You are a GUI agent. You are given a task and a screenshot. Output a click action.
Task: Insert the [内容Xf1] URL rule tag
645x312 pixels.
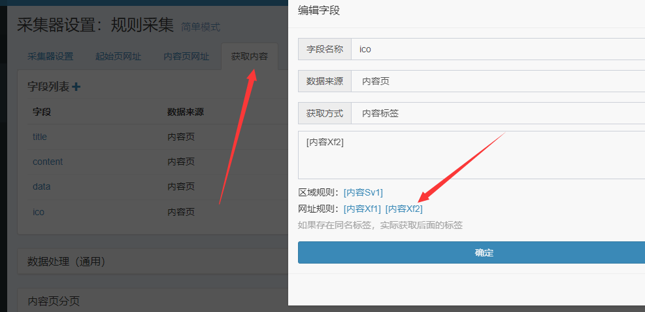click(x=362, y=209)
